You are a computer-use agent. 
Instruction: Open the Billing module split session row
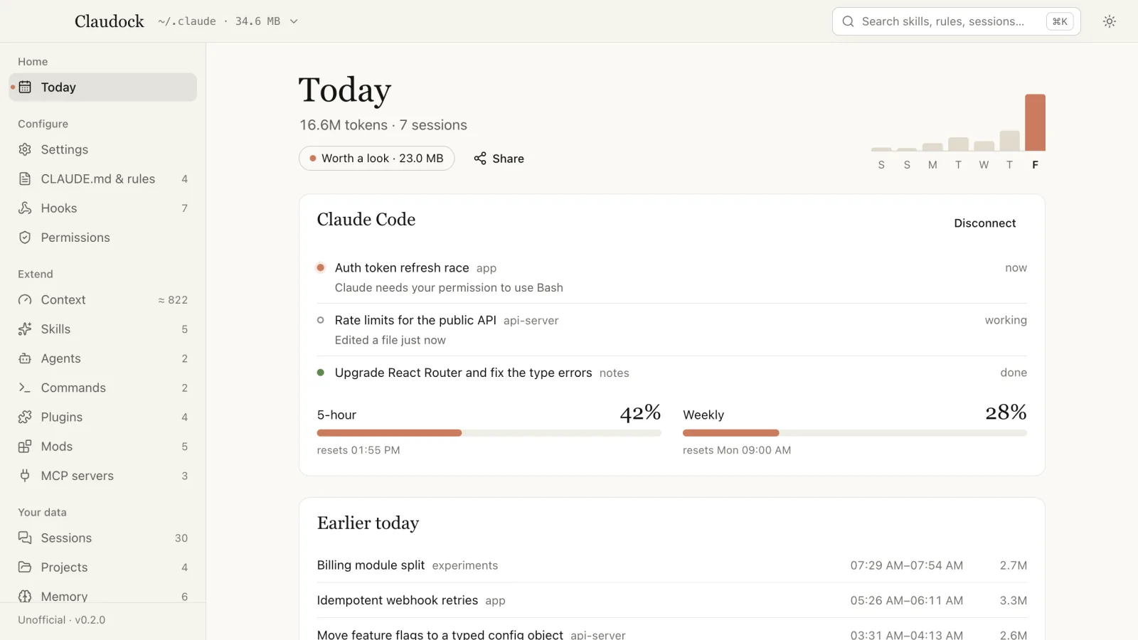pos(672,565)
